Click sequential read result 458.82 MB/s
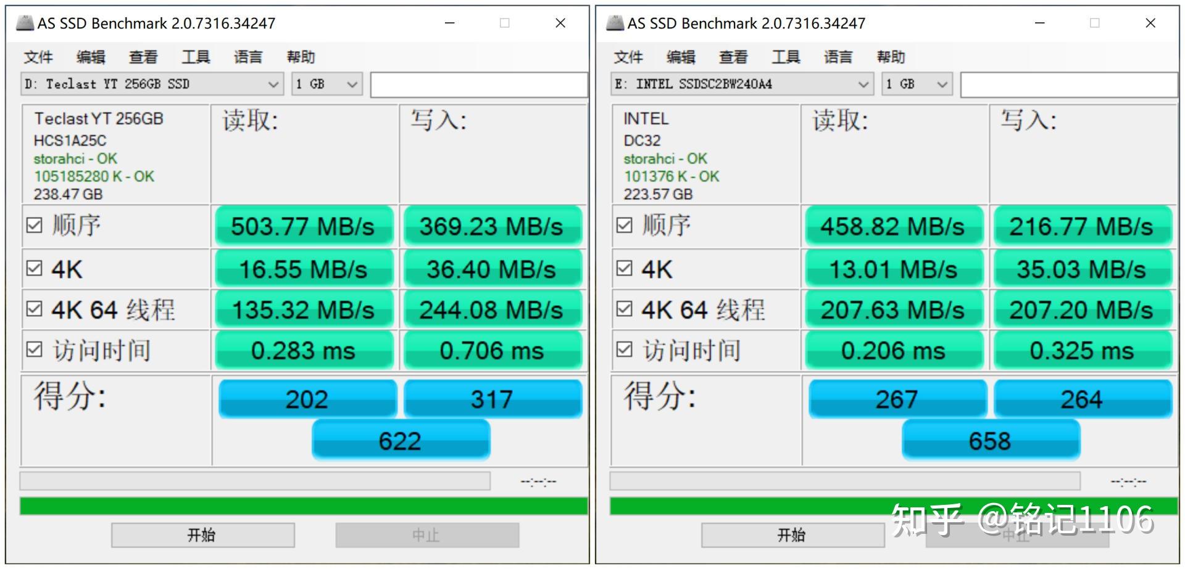This screenshot has height=569, width=1185. click(894, 226)
